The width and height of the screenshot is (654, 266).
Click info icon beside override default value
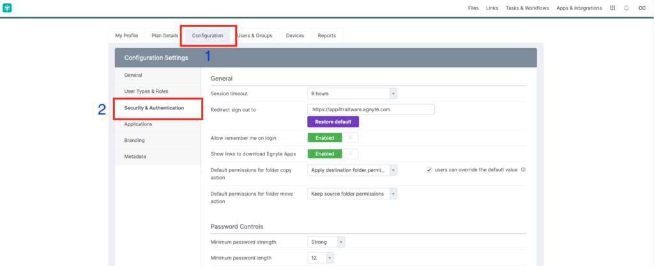click(x=523, y=170)
